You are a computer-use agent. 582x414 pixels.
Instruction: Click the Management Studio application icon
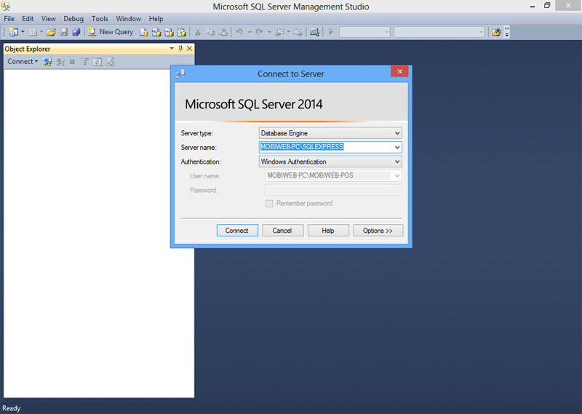coord(6,6)
